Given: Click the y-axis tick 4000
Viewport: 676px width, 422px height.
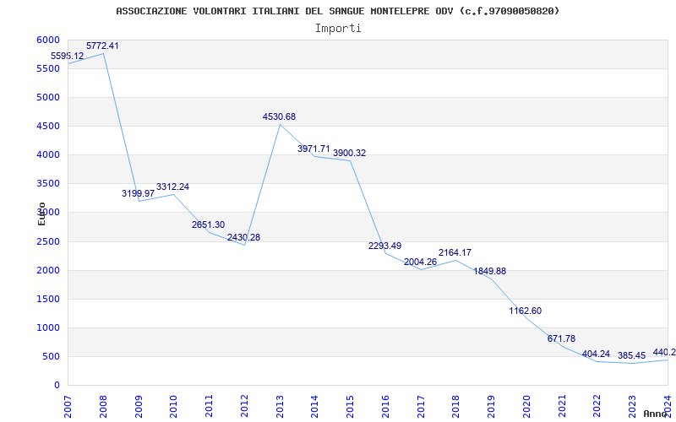Looking at the screenshot, I should click(x=49, y=155).
